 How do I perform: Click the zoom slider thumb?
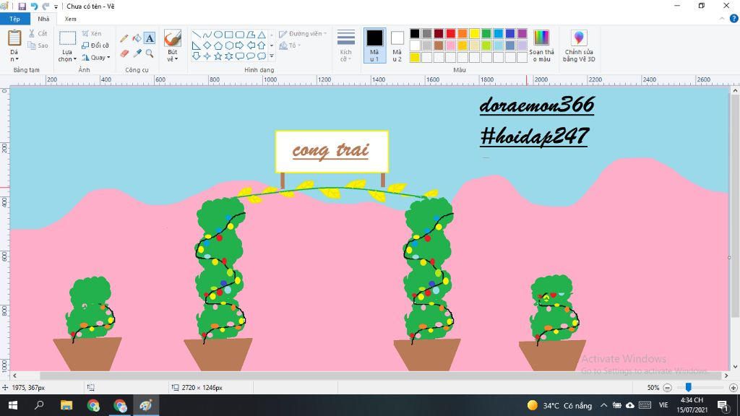coord(689,387)
